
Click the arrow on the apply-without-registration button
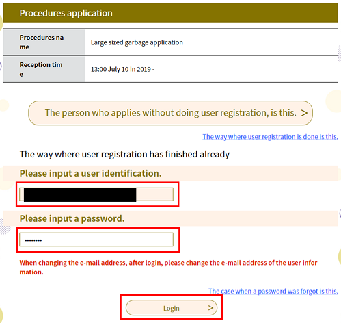304,113
